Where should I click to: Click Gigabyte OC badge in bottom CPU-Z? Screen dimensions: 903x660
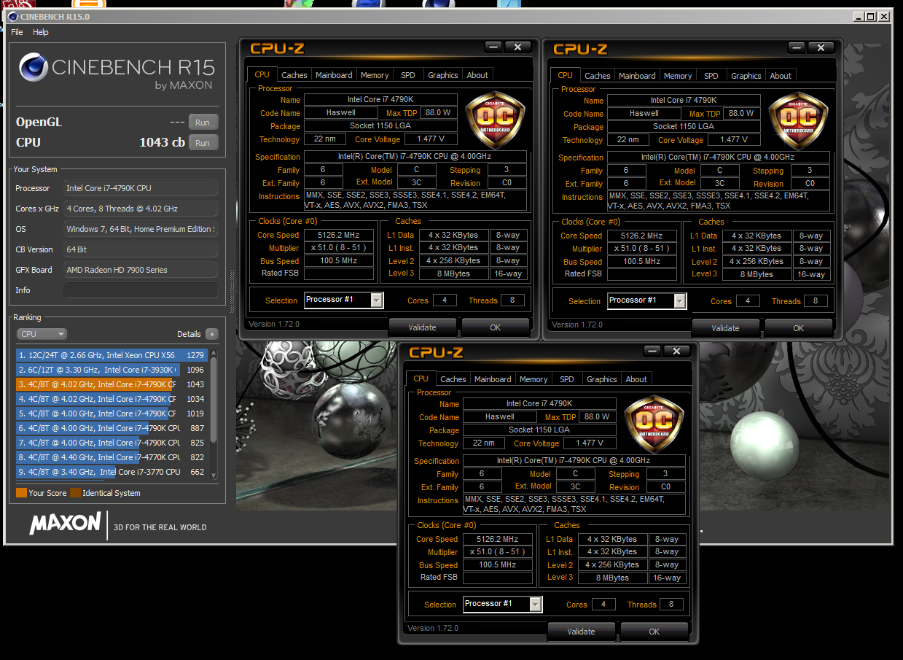(654, 424)
